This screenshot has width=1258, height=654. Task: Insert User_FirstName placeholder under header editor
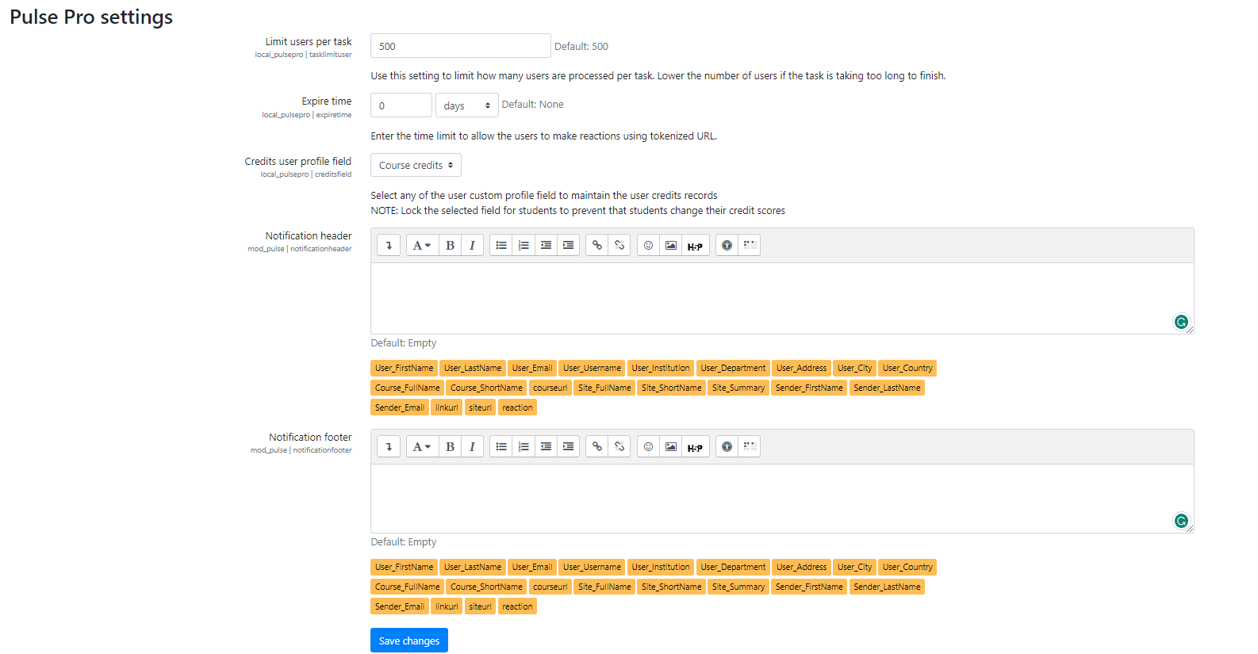pos(404,369)
